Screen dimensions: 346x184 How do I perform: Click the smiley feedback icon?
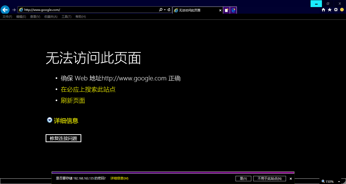tap(342, 10)
